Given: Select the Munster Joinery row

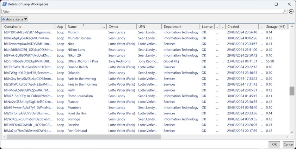Looking at the screenshot, I should 146,38.
